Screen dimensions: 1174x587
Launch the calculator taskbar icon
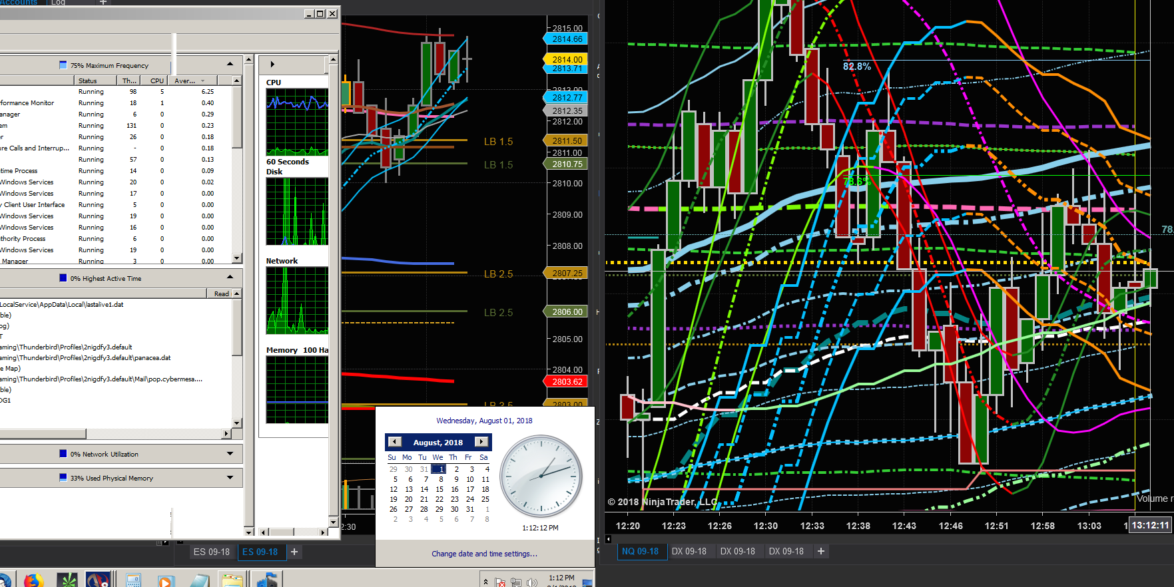click(133, 581)
